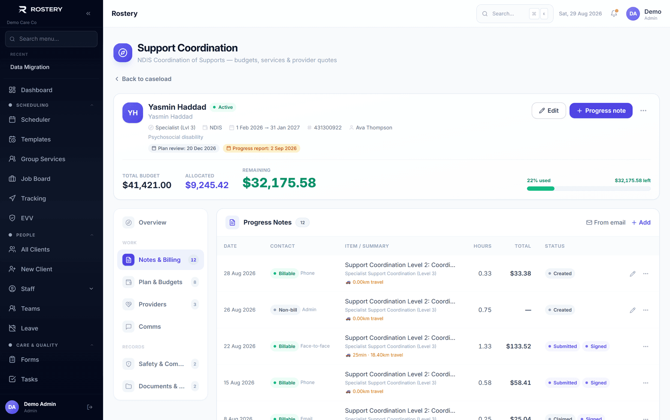Click the Forms clipboard icon
Image resolution: width=670 pixels, height=420 pixels.
(12, 360)
